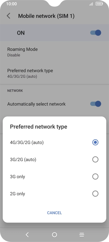The height and width of the screenshot is (242, 109).
Task: Tap the navigation bar back chevron
Action: [x=27, y=235]
